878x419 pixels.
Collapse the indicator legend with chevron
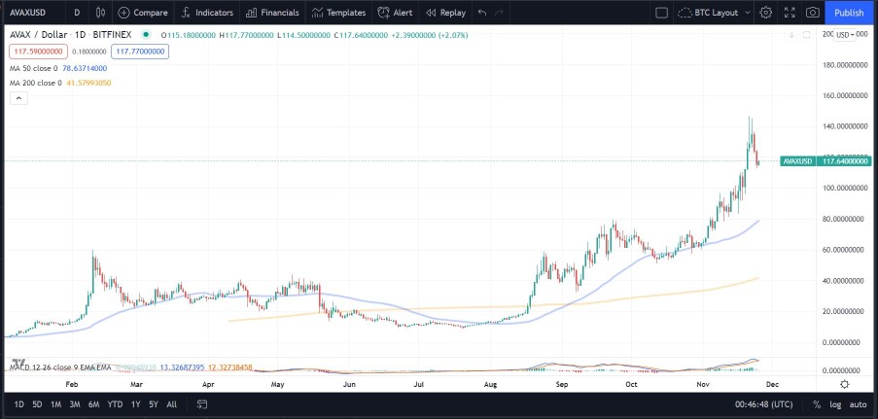[18, 98]
